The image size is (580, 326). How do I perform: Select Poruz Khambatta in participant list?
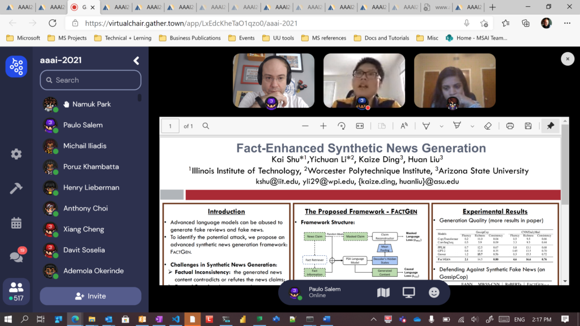[91, 167]
